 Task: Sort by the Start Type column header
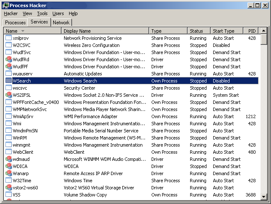coord(227,31)
